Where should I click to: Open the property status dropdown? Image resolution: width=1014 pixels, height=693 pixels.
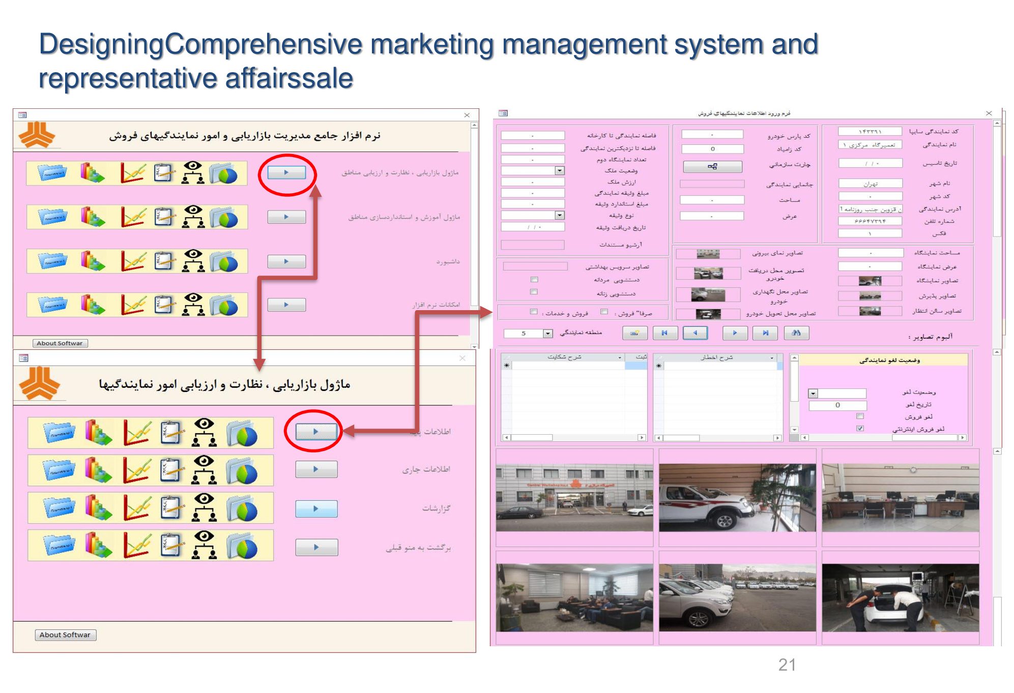[560, 171]
